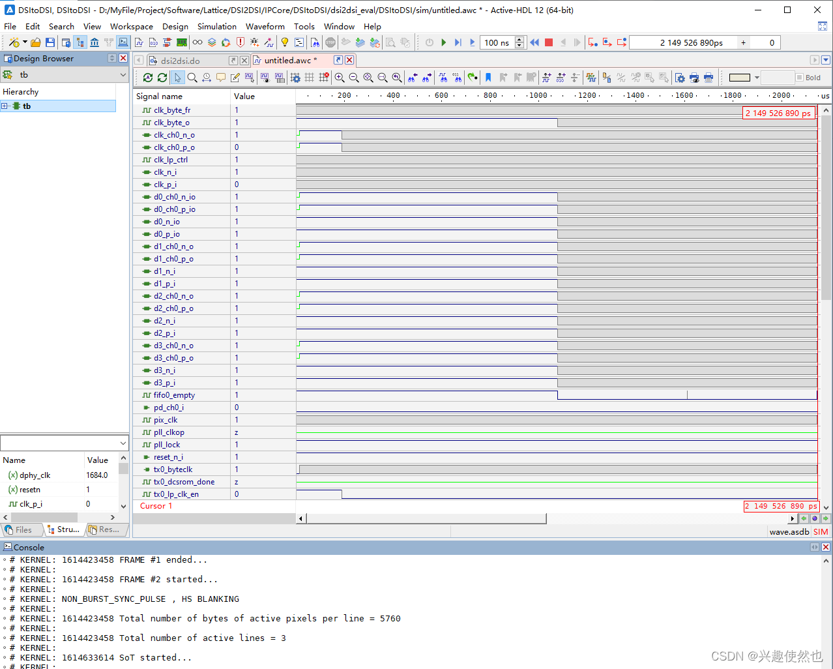The width and height of the screenshot is (833, 669).
Task: Switch to the dsi2dsi.do tab
Action: pos(181,61)
